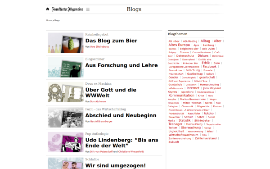Select the AEA Meeting tag
The width and height of the screenshot is (270, 169).
(x=190, y=41)
